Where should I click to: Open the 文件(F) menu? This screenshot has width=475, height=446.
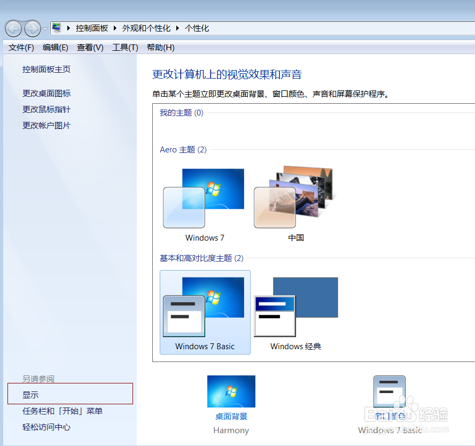21,47
